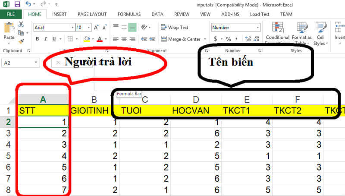Expand Merge & Center options arrow
This screenshot has height=196, width=345.
click(x=205, y=39)
